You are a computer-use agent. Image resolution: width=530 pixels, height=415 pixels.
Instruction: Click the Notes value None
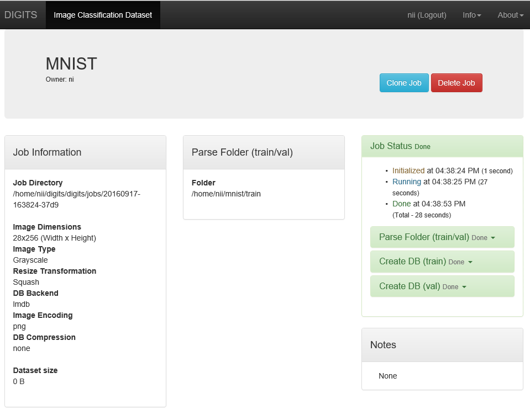[388, 376]
